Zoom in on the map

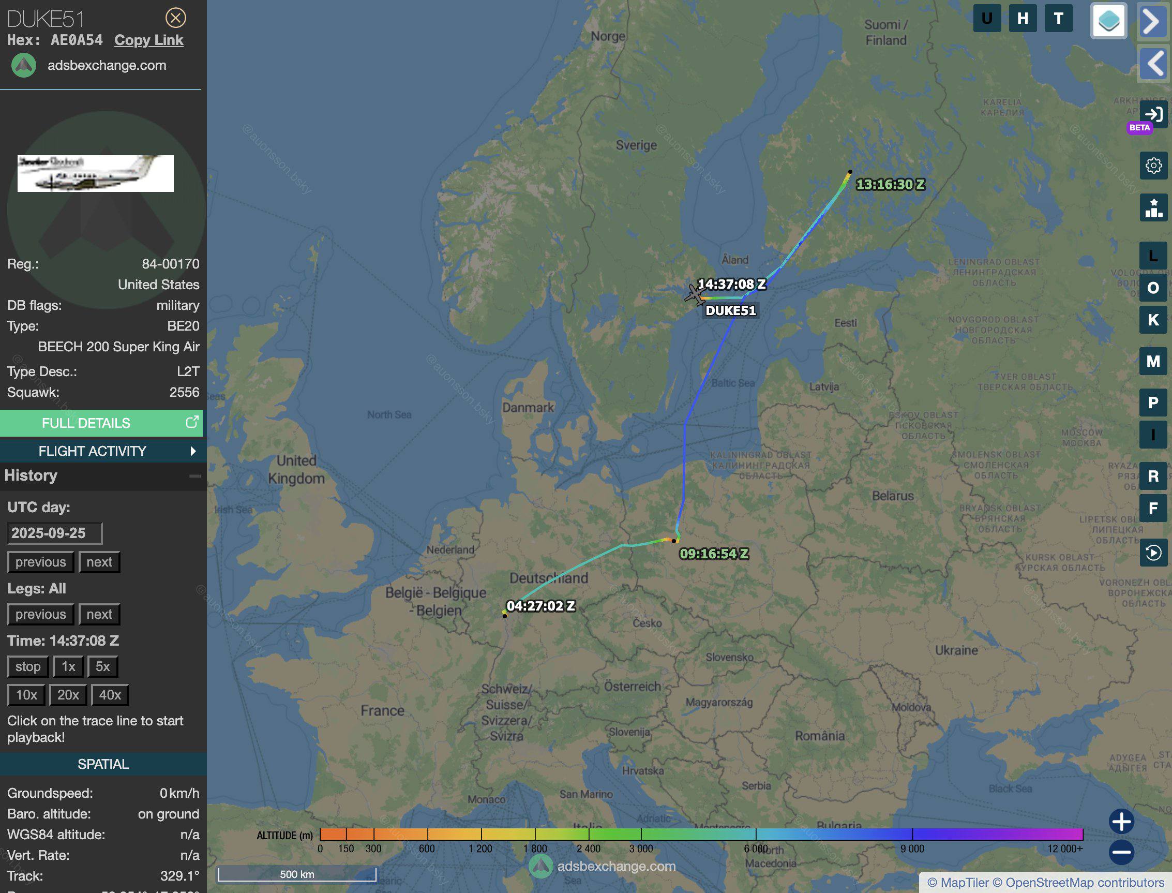coord(1121,822)
